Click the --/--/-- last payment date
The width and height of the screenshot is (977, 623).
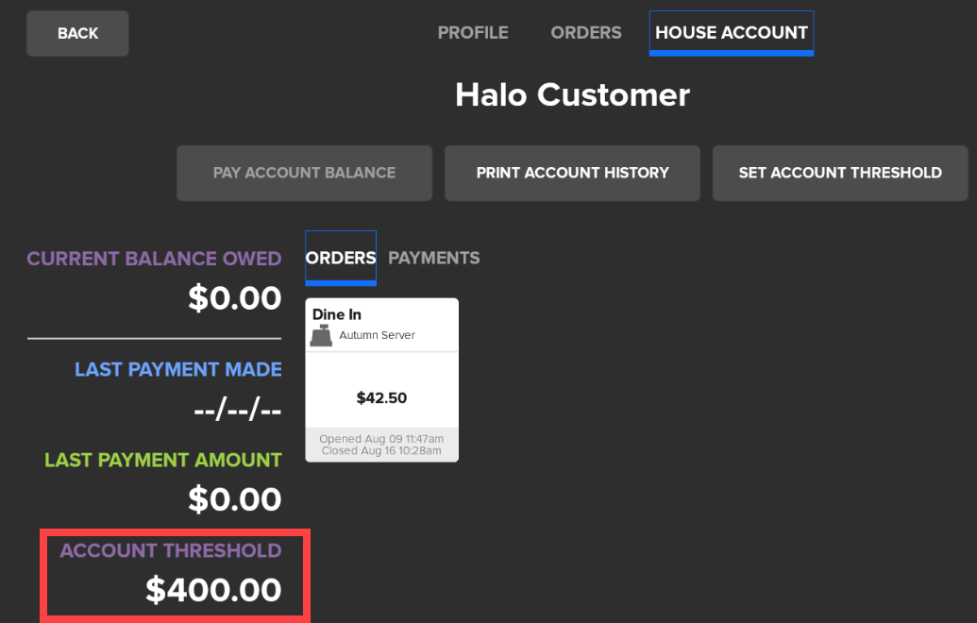point(236,412)
